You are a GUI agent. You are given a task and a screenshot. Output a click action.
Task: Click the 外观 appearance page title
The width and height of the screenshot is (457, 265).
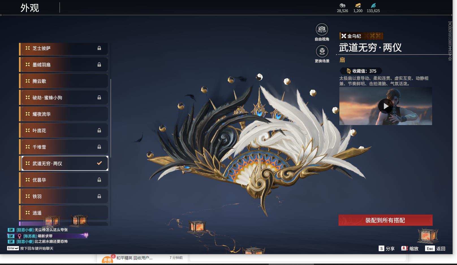[30, 8]
